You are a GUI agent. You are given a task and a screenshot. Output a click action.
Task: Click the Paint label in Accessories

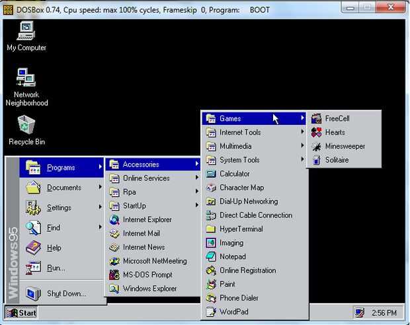click(x=227, y=284)
